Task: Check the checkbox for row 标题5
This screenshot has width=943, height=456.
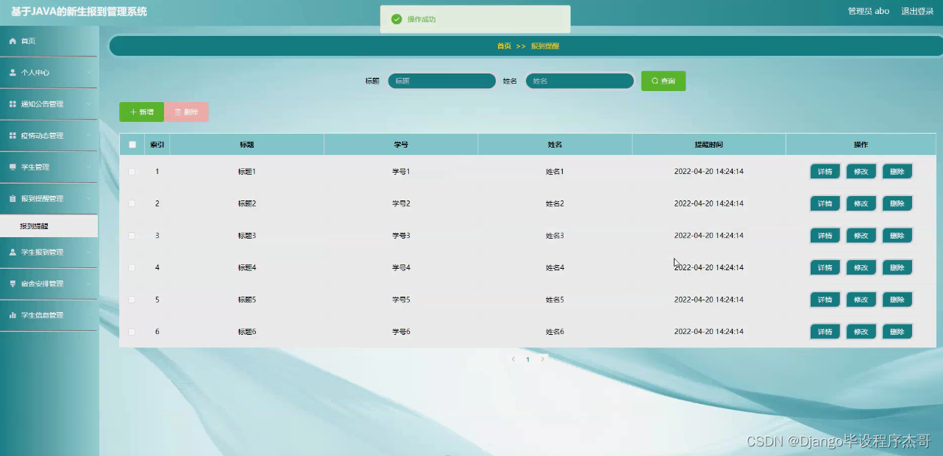Action: (132, 300)
